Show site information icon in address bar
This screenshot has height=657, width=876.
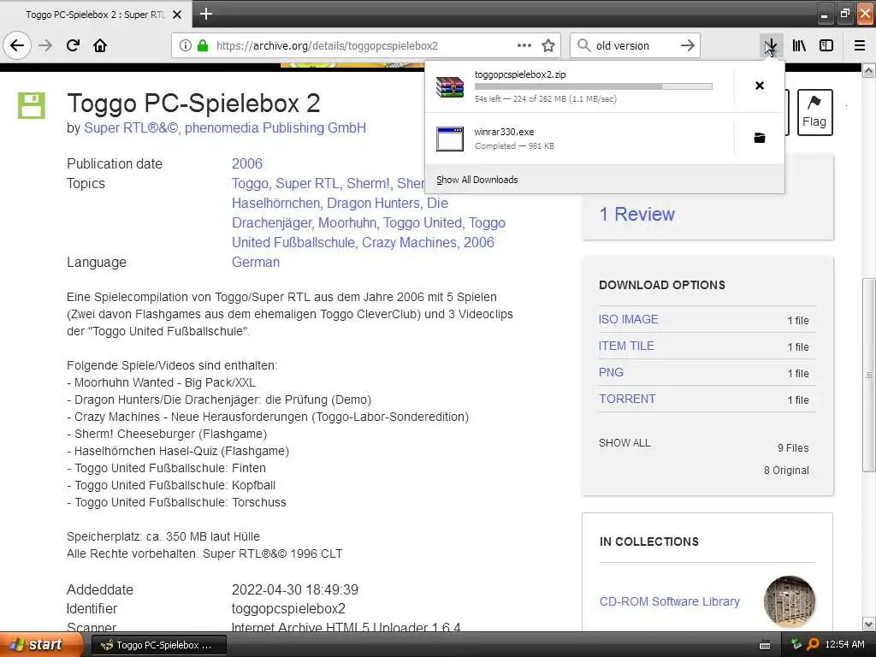coord(186,46)
